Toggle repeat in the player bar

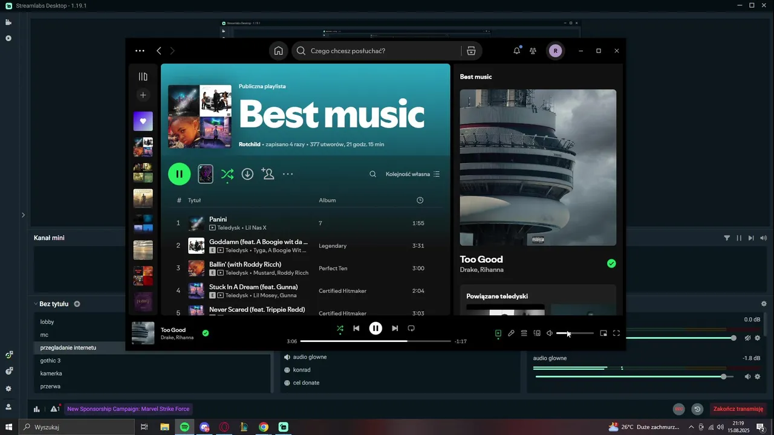point(411,328)
